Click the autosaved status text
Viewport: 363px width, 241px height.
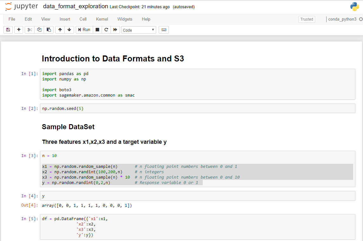[184, 7]
